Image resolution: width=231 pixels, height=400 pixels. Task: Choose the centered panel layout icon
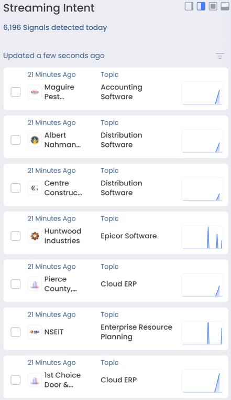tap(213, 6)
